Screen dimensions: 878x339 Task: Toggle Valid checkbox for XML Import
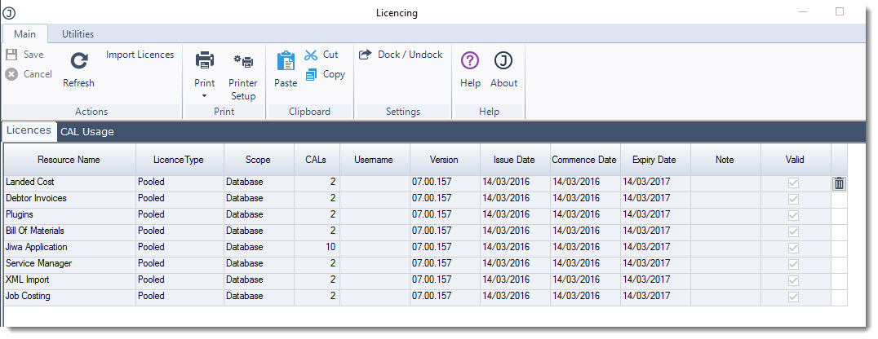click(x=793, y=280)
